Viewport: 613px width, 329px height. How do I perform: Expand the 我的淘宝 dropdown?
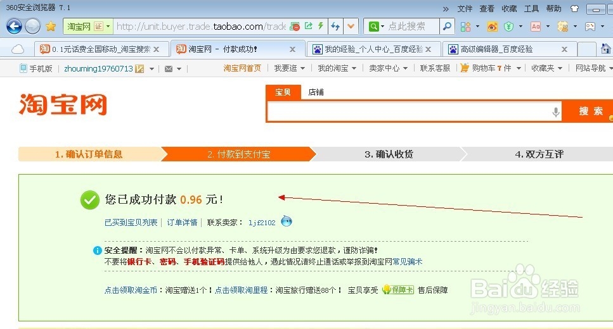(x=337, y=68)
